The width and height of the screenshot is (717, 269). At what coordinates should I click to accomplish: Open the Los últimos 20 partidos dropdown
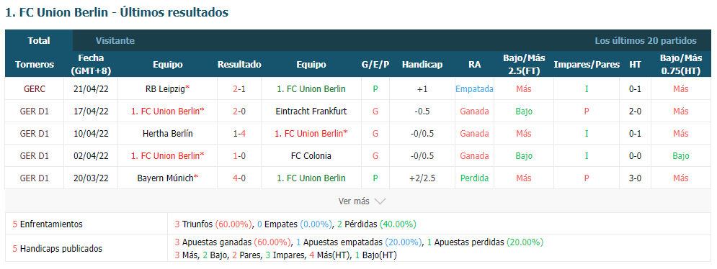(646, 41)
